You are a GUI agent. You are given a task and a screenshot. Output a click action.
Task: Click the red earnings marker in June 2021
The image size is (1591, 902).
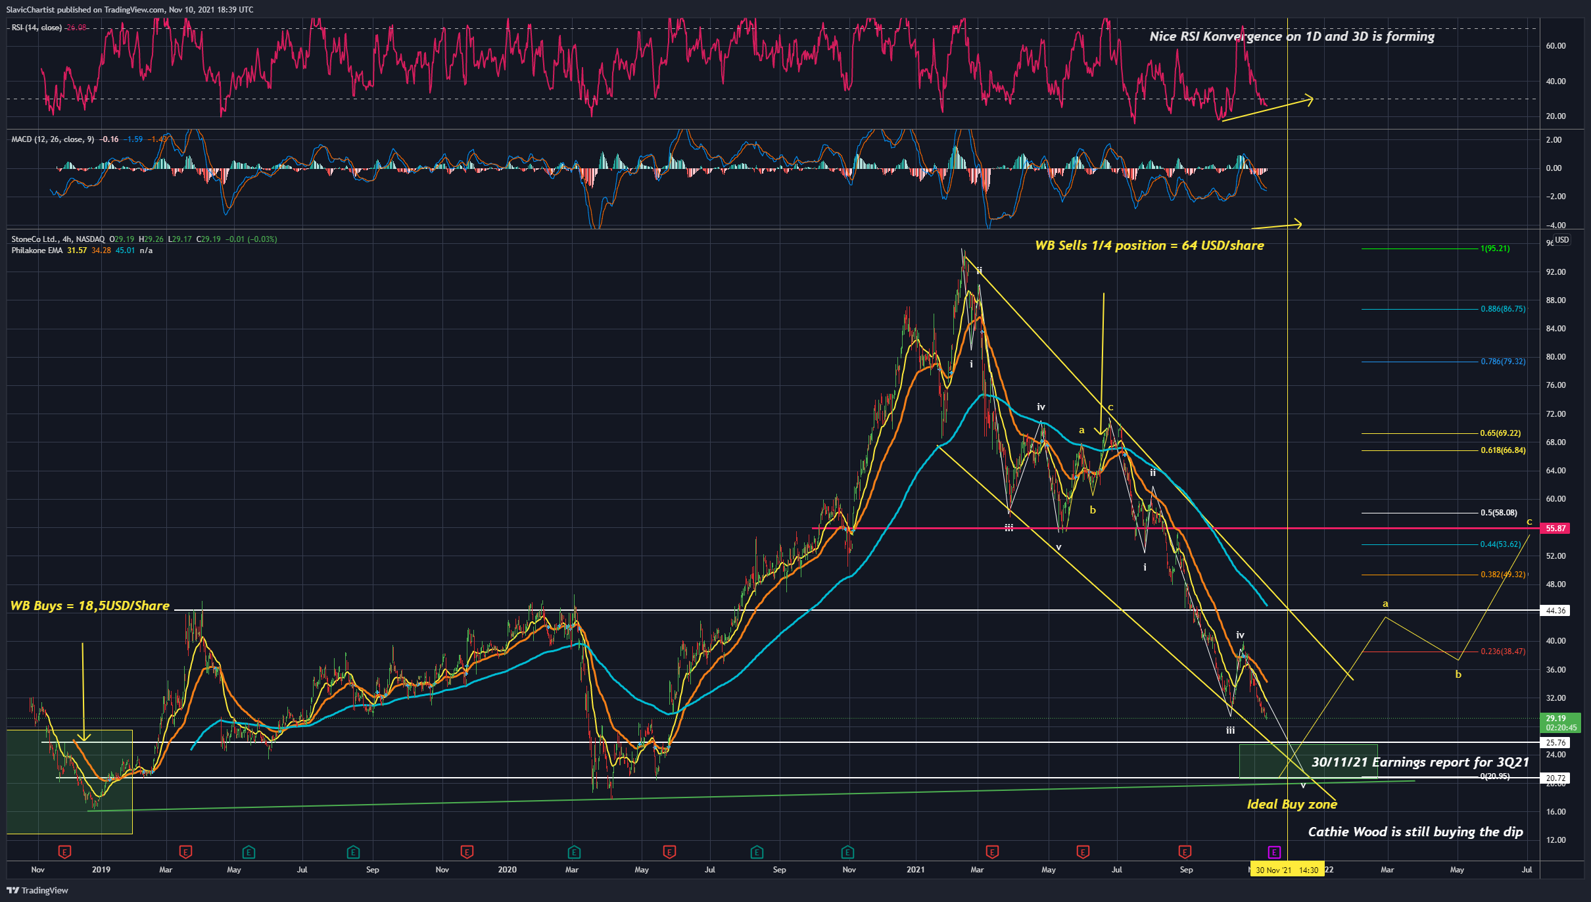point(1083,852)
